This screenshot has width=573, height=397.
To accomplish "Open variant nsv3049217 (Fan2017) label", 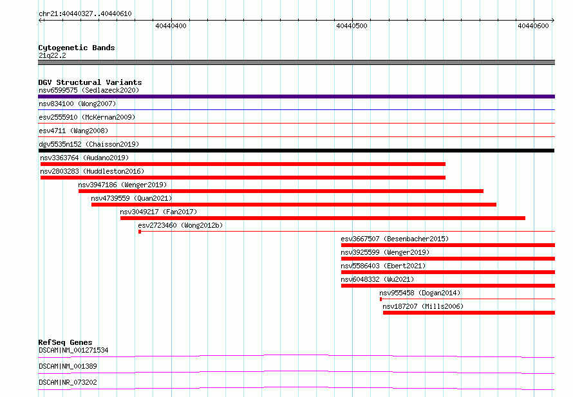I will 158,212.
